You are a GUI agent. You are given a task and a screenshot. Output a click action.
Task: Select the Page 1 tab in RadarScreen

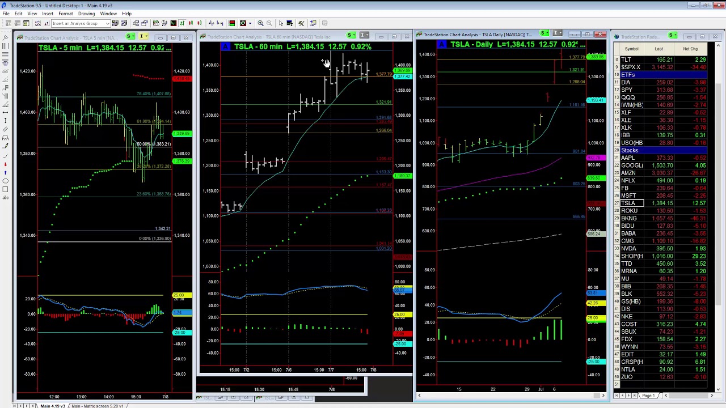[648, 396]
